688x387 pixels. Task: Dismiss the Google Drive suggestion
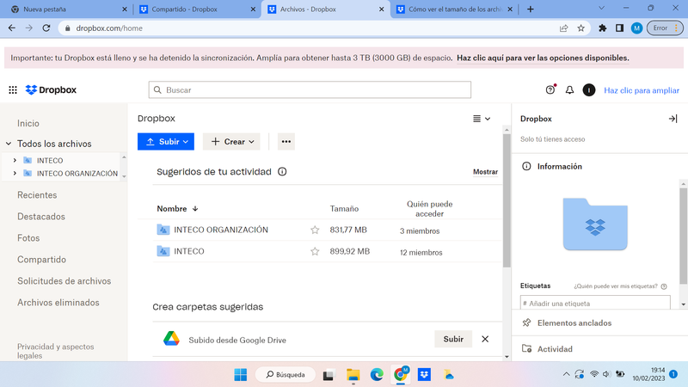[x=485, y=339]
